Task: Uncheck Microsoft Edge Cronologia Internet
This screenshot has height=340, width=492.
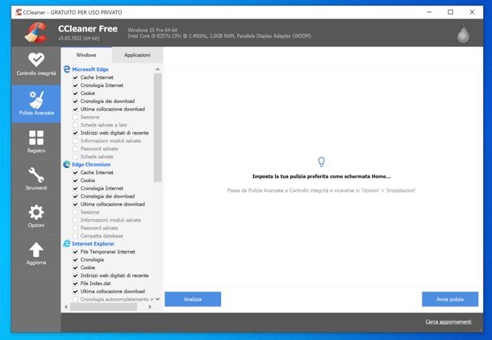Action: pyautogui.click(x=75, y=85)
